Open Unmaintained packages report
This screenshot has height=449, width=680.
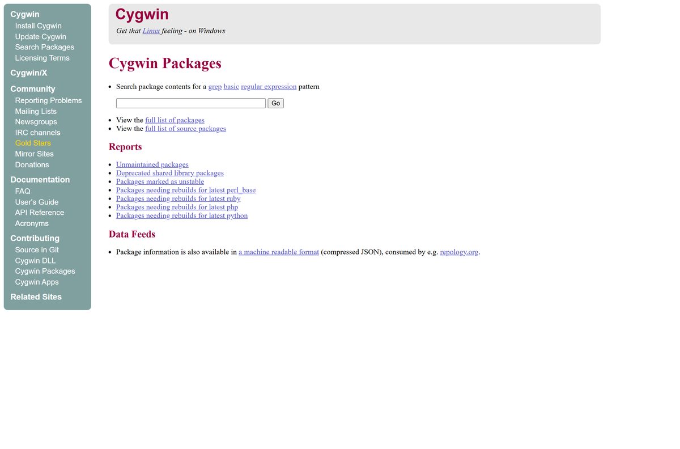[x=152, y=164]
